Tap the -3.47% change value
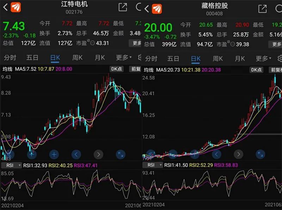The height and width of the screenshot is (210, 282). point(152,37)
